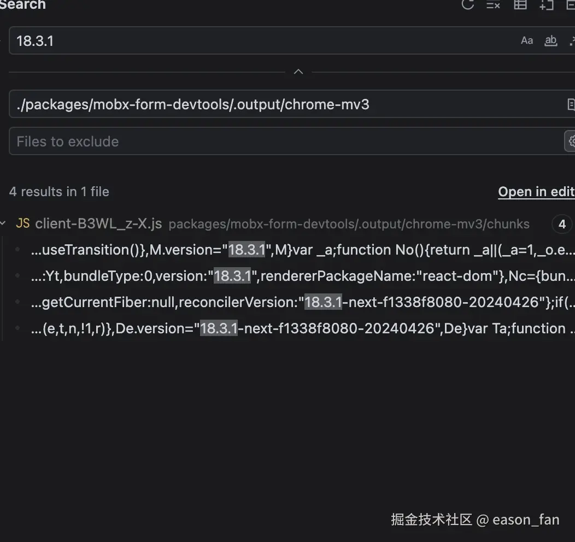Screen dimensions: 575x542
Task: Open match M.version="18.3.1" result
Action: pyautogui.click(x=303, y=250)
